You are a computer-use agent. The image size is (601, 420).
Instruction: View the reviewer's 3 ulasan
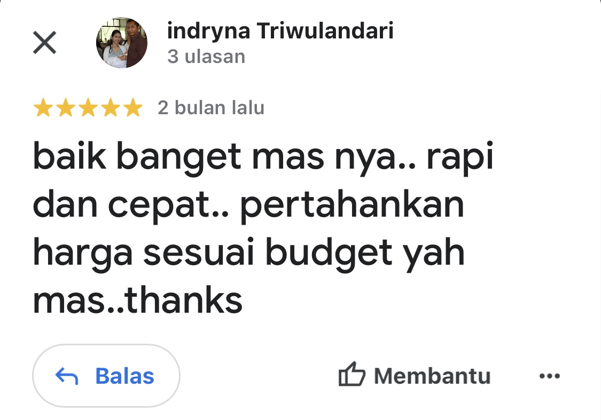tap(206, 57)
